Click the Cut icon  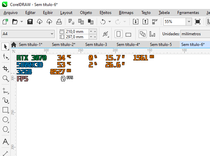(71, 22)
